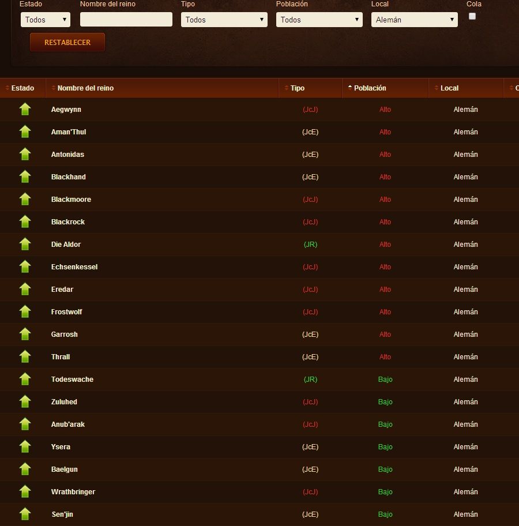The image size is (519, 526).
Task: Click the green status arrow for Die Aldor
Action: click(x=25, y=244)
